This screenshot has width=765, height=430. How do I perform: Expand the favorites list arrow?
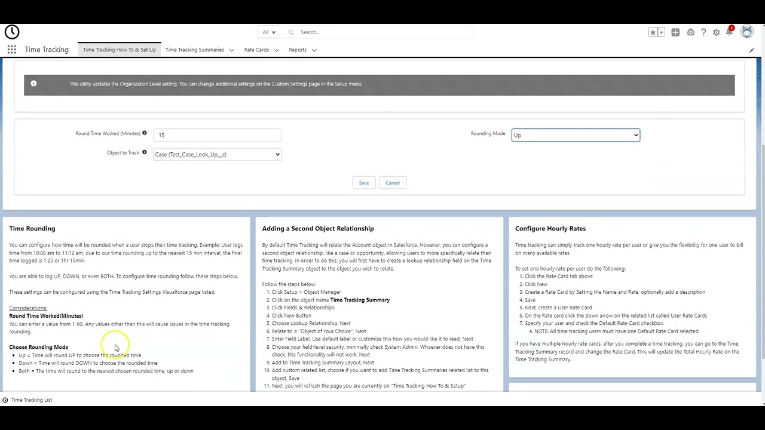660,32
